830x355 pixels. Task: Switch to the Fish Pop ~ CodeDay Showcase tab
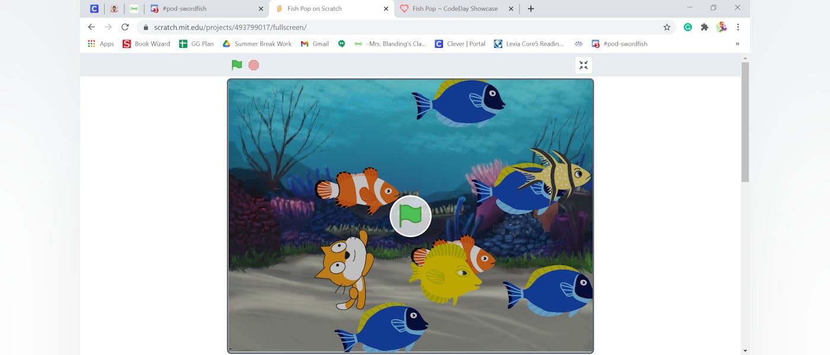coord(456,9)
